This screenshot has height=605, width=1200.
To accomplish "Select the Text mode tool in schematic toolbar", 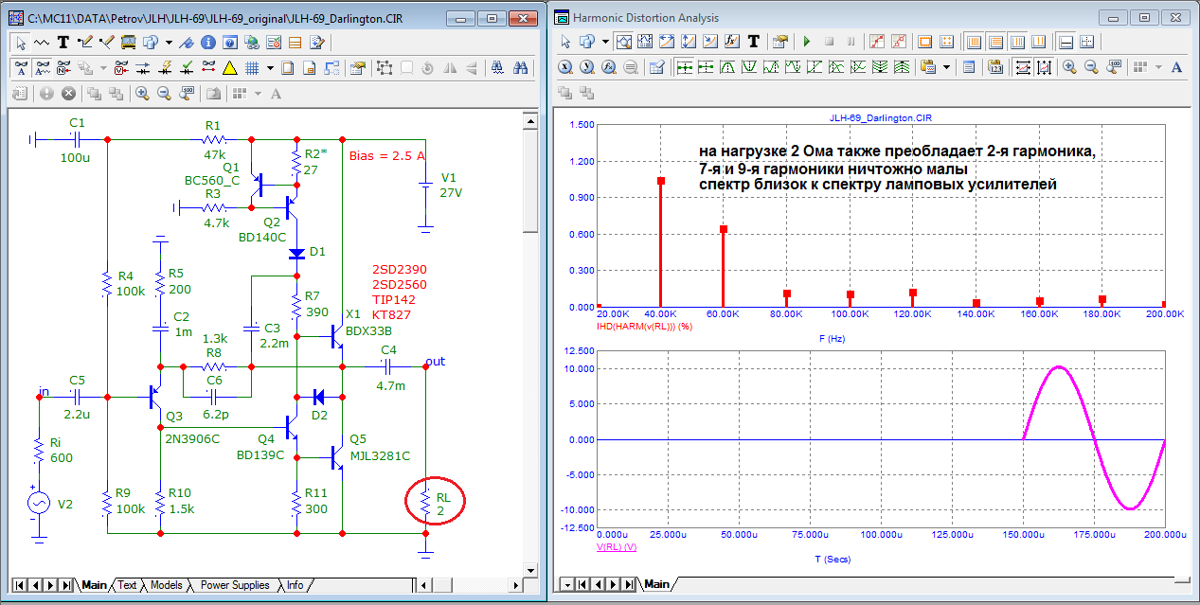I will point(63,42).
